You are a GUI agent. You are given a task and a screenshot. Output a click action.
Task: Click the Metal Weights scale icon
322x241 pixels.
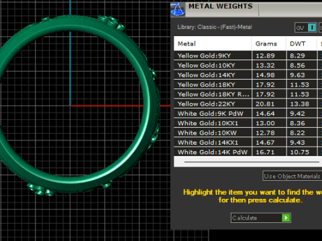coord(178,9)
